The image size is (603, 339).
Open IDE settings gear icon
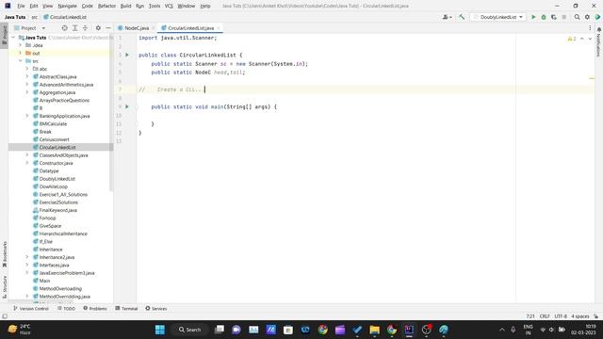tap(587, 17)
